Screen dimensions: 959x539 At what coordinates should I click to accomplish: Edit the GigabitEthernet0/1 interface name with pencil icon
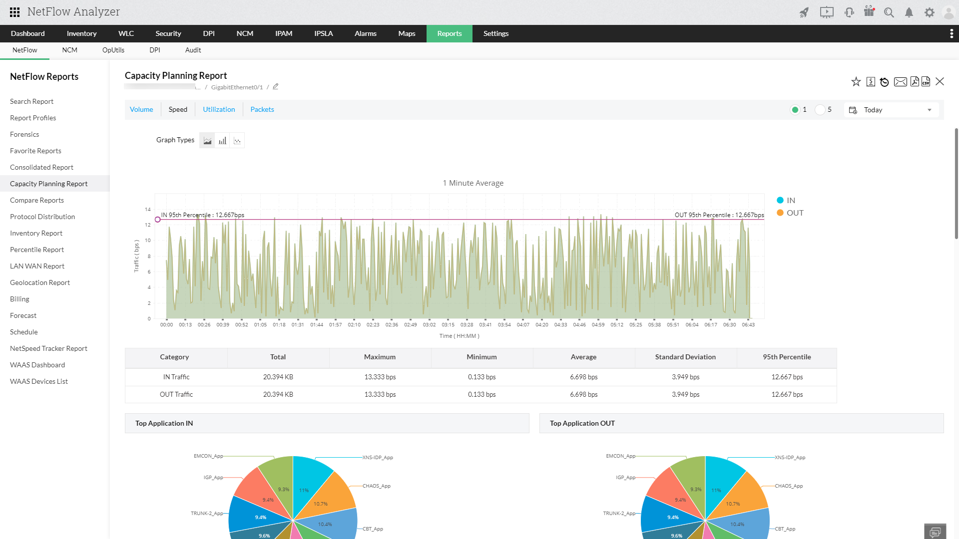[275, 86]
